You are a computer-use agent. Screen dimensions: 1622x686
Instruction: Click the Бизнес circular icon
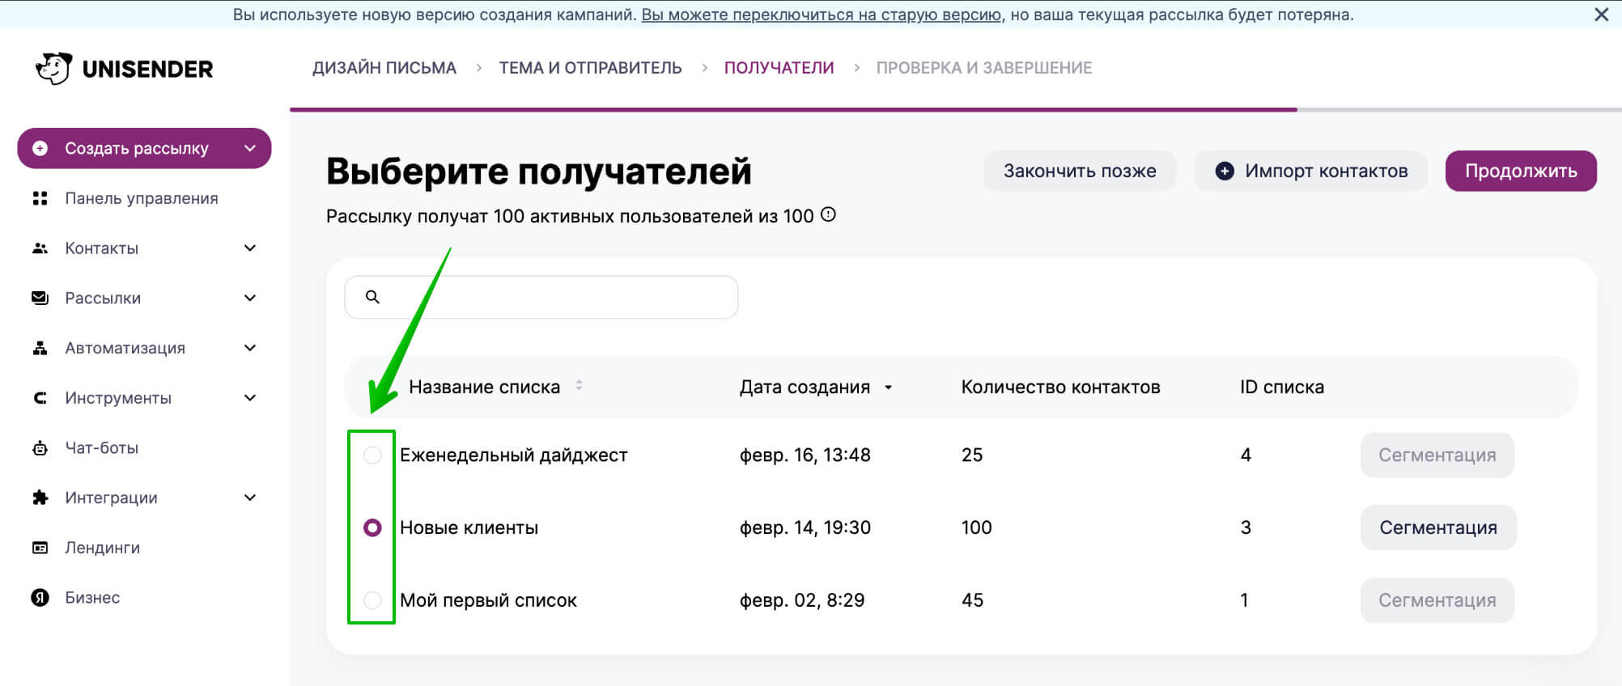coord(40,597)
